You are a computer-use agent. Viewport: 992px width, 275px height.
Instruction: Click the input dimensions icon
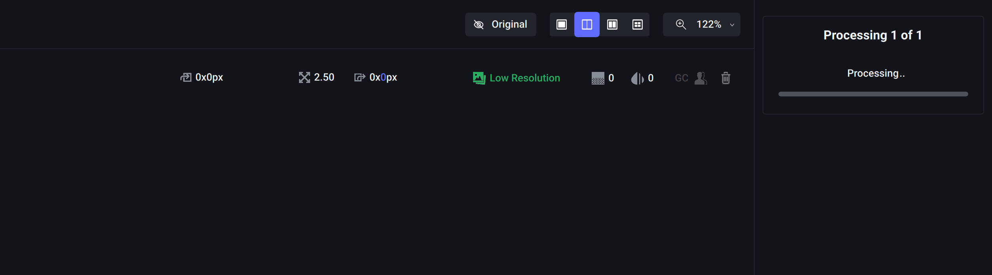click(x=186, y=77)
